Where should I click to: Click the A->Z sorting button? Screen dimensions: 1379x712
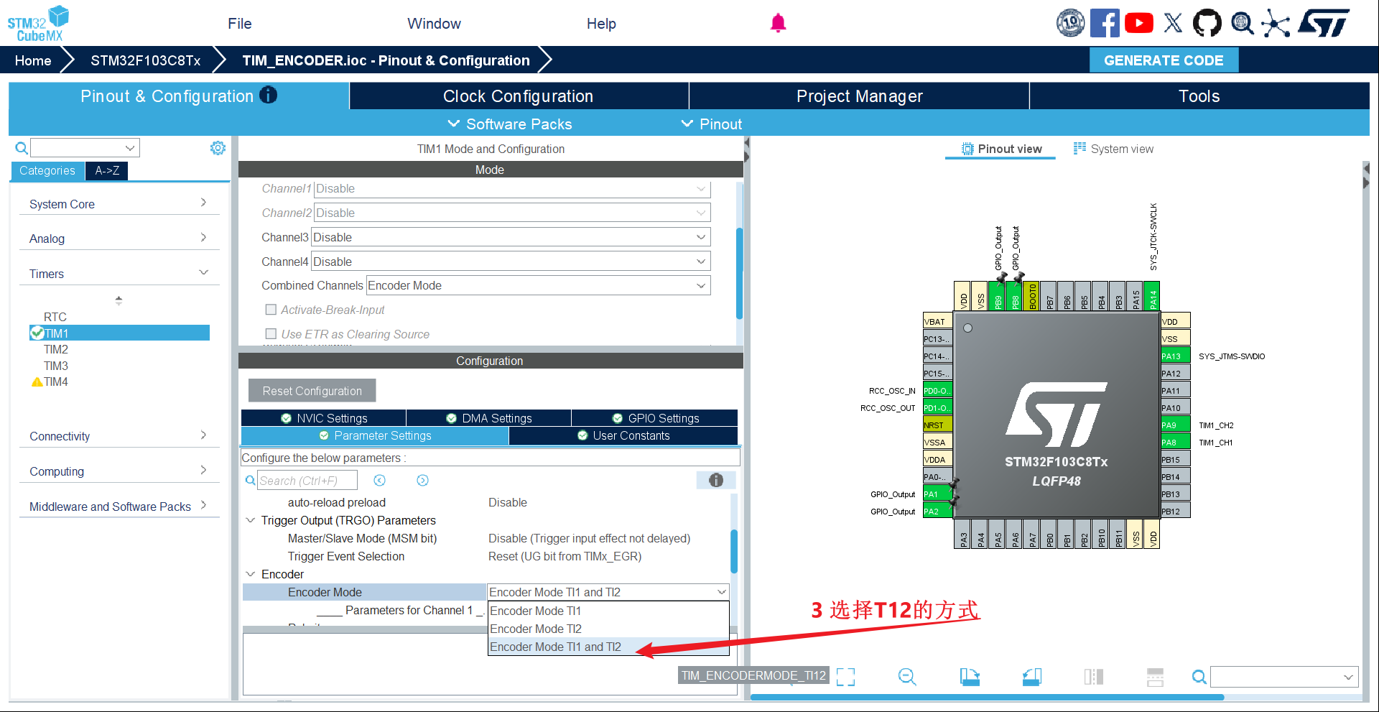coord(107,170)
